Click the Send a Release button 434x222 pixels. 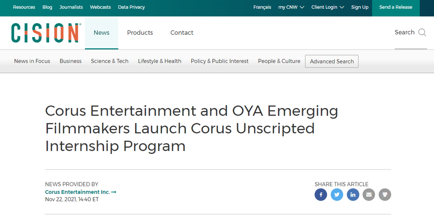(396, 8)
